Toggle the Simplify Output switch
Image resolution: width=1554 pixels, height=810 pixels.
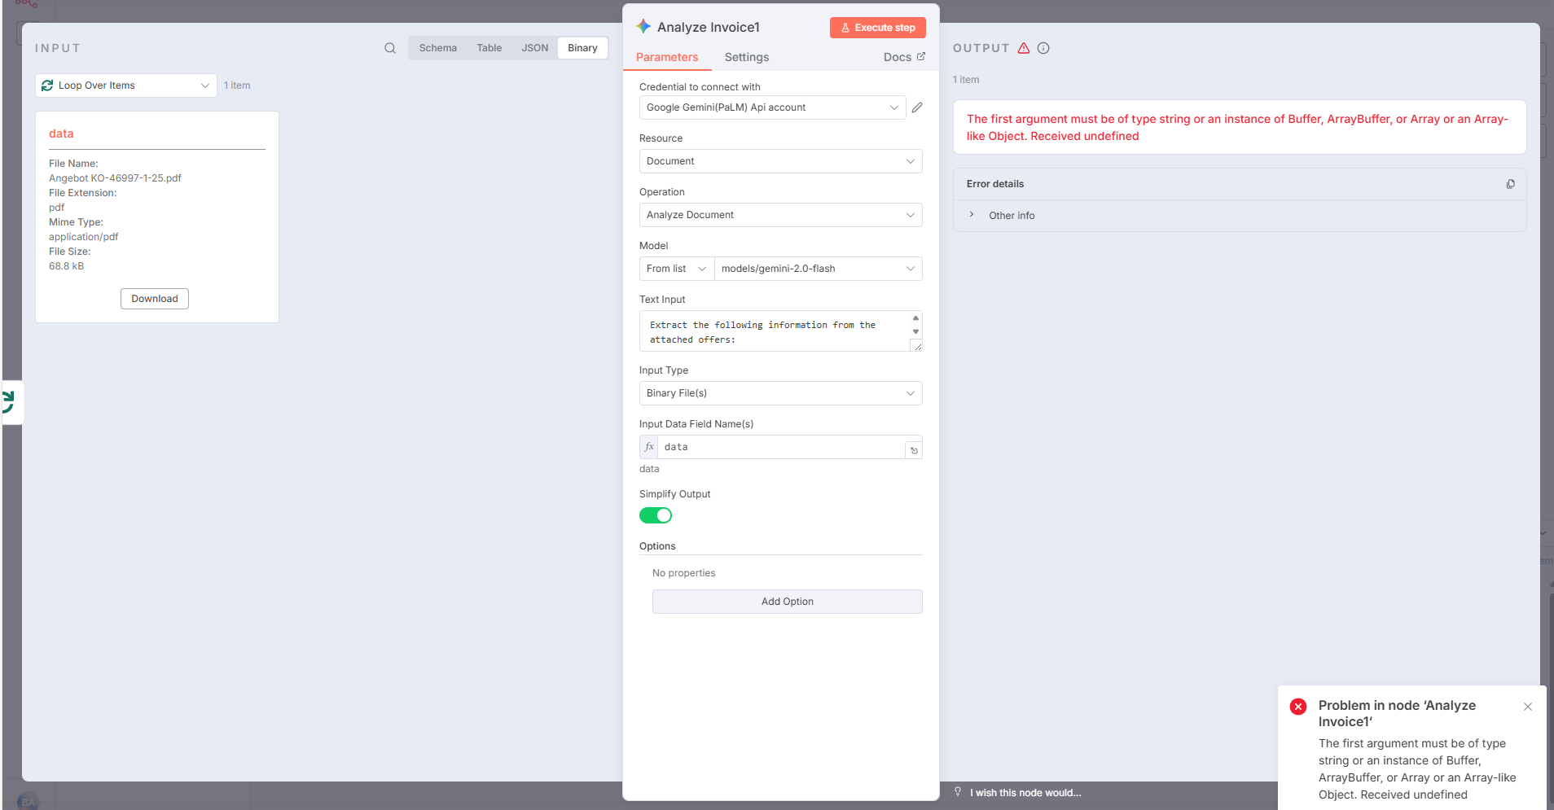tap(656, 515)
